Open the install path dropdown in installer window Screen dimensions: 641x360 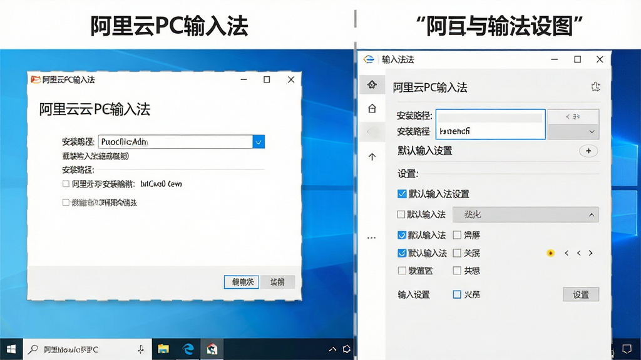pyautogui.click(x=259, y=142)
